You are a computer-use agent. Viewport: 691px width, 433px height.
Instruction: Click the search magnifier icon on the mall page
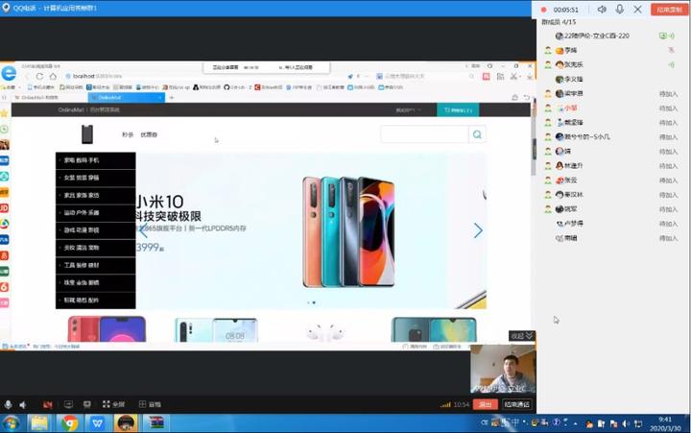coord(477,134)
